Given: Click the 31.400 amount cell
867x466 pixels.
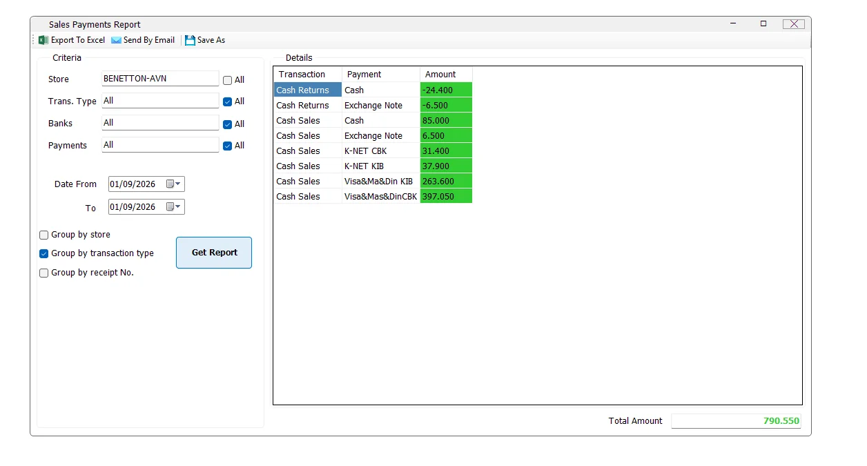Looking at the screenshot, I should [446, 151].
